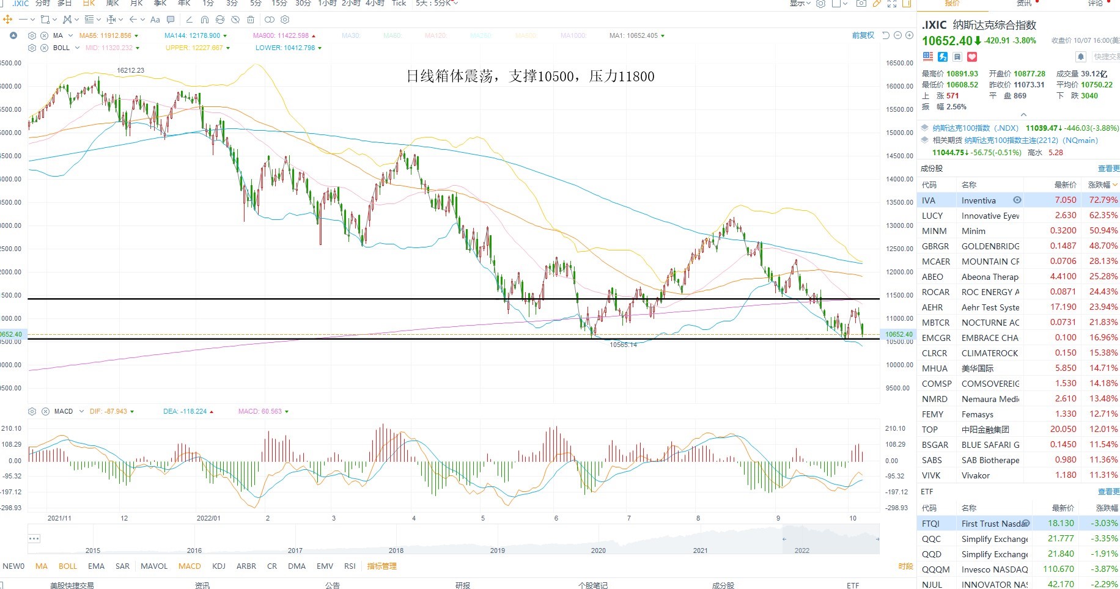The height and width of the screenshot is (589, 1120).
Task: Toggle the SAR indicator in bottom bar
Action: coord(122,566)
